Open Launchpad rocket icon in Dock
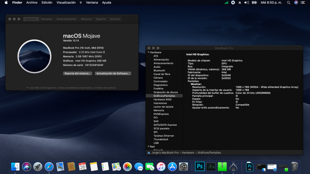Viewport: 310px width, 174px height. [38, 167]
